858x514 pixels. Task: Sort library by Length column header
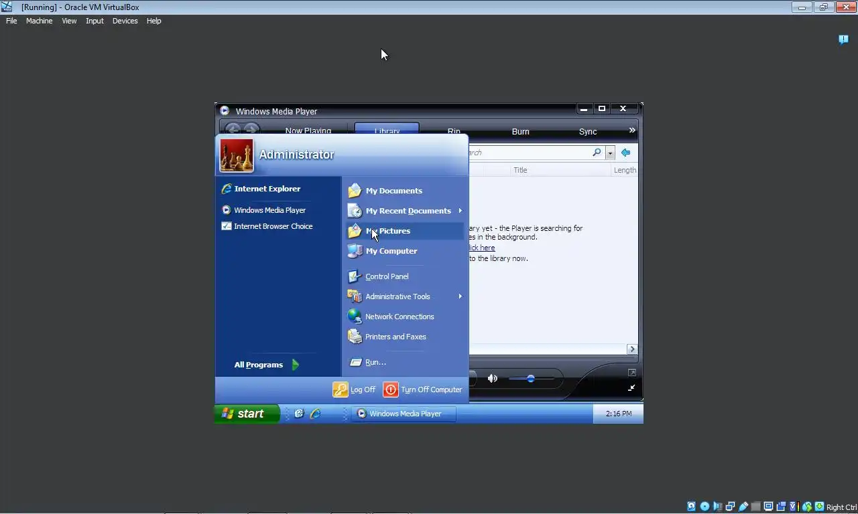[625, 170]
